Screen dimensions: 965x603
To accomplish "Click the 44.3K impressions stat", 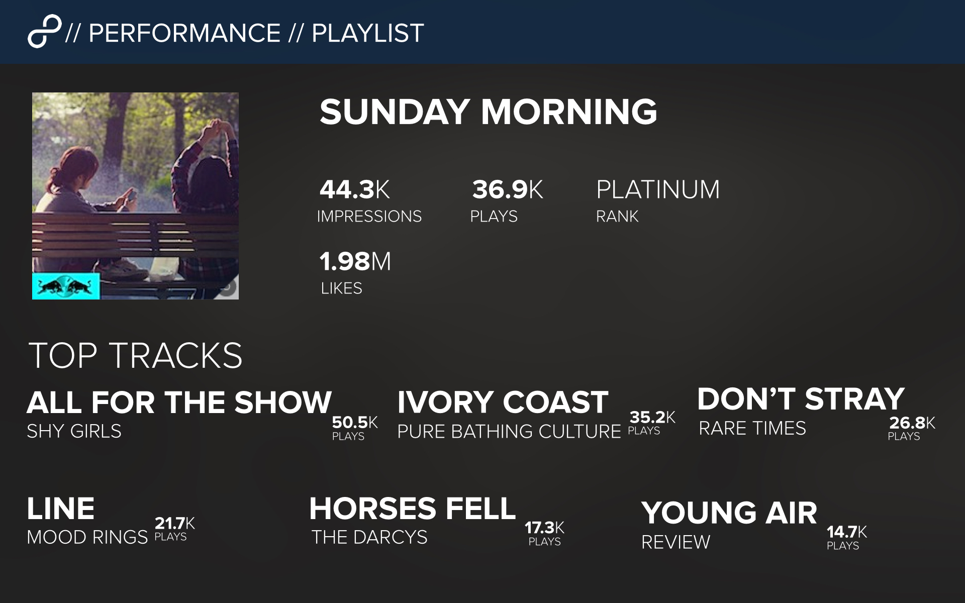I will [369, 201].
